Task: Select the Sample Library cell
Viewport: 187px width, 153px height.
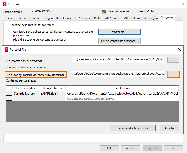Action: point(26,93)
